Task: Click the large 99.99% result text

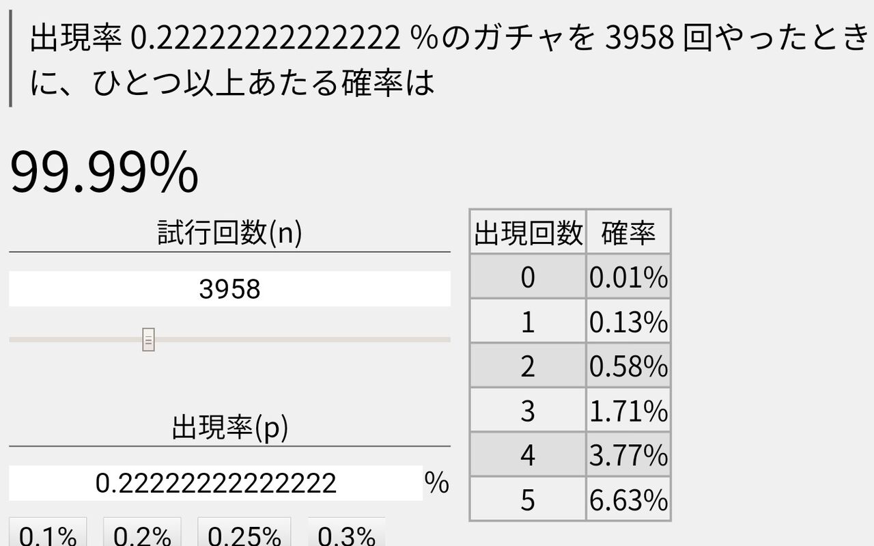Action: 104,172
